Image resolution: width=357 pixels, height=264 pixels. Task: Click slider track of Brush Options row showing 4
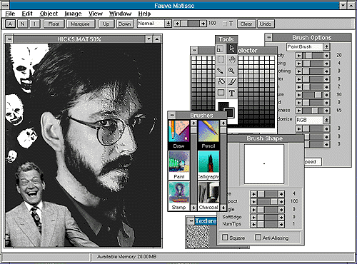pos(313,64)
